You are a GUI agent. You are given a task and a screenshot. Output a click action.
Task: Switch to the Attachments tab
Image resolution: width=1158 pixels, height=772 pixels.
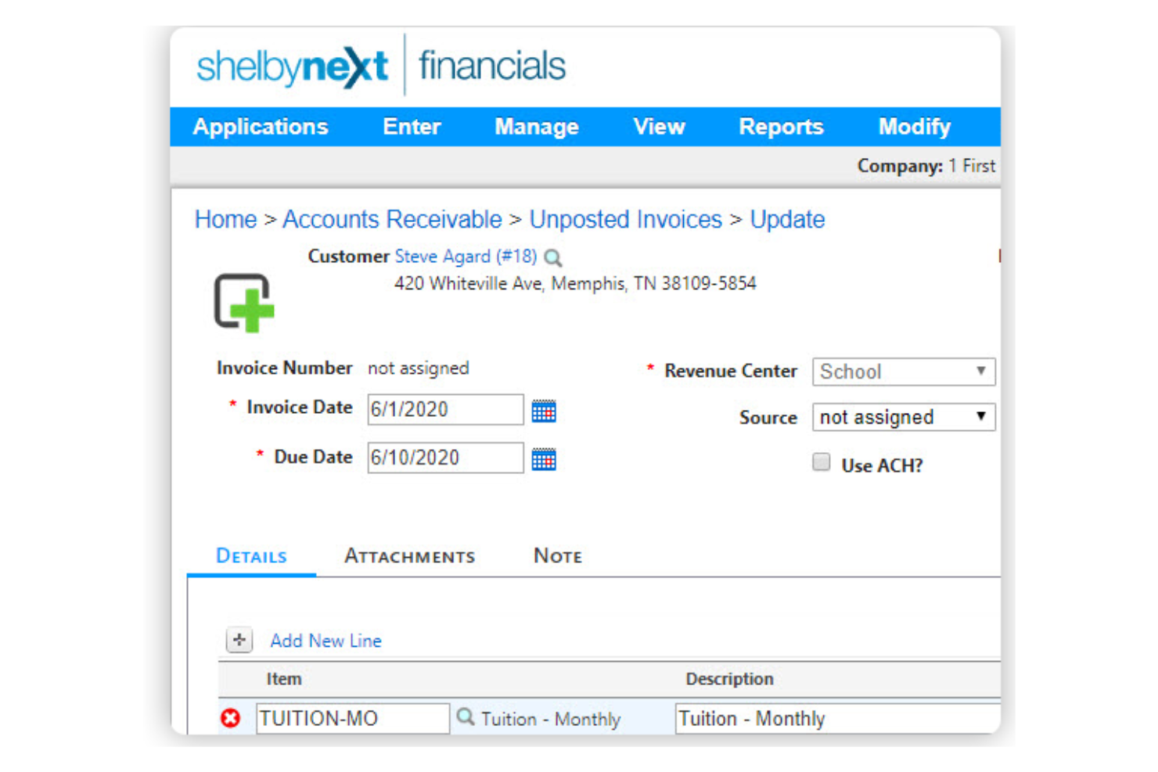pyautogui.click(x=409, y=556)
